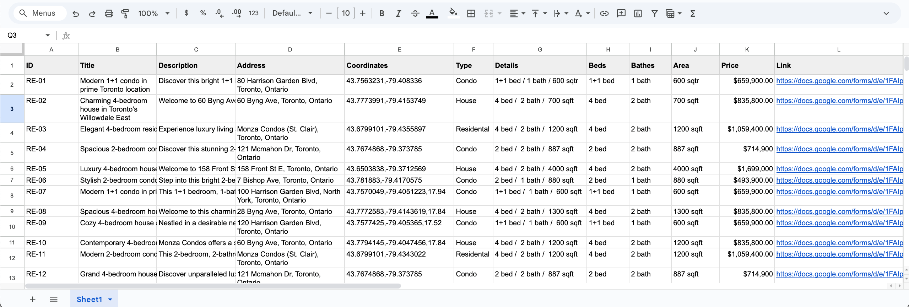Select column G header
The image size is (909, 307).
click(x=540, y=49)
